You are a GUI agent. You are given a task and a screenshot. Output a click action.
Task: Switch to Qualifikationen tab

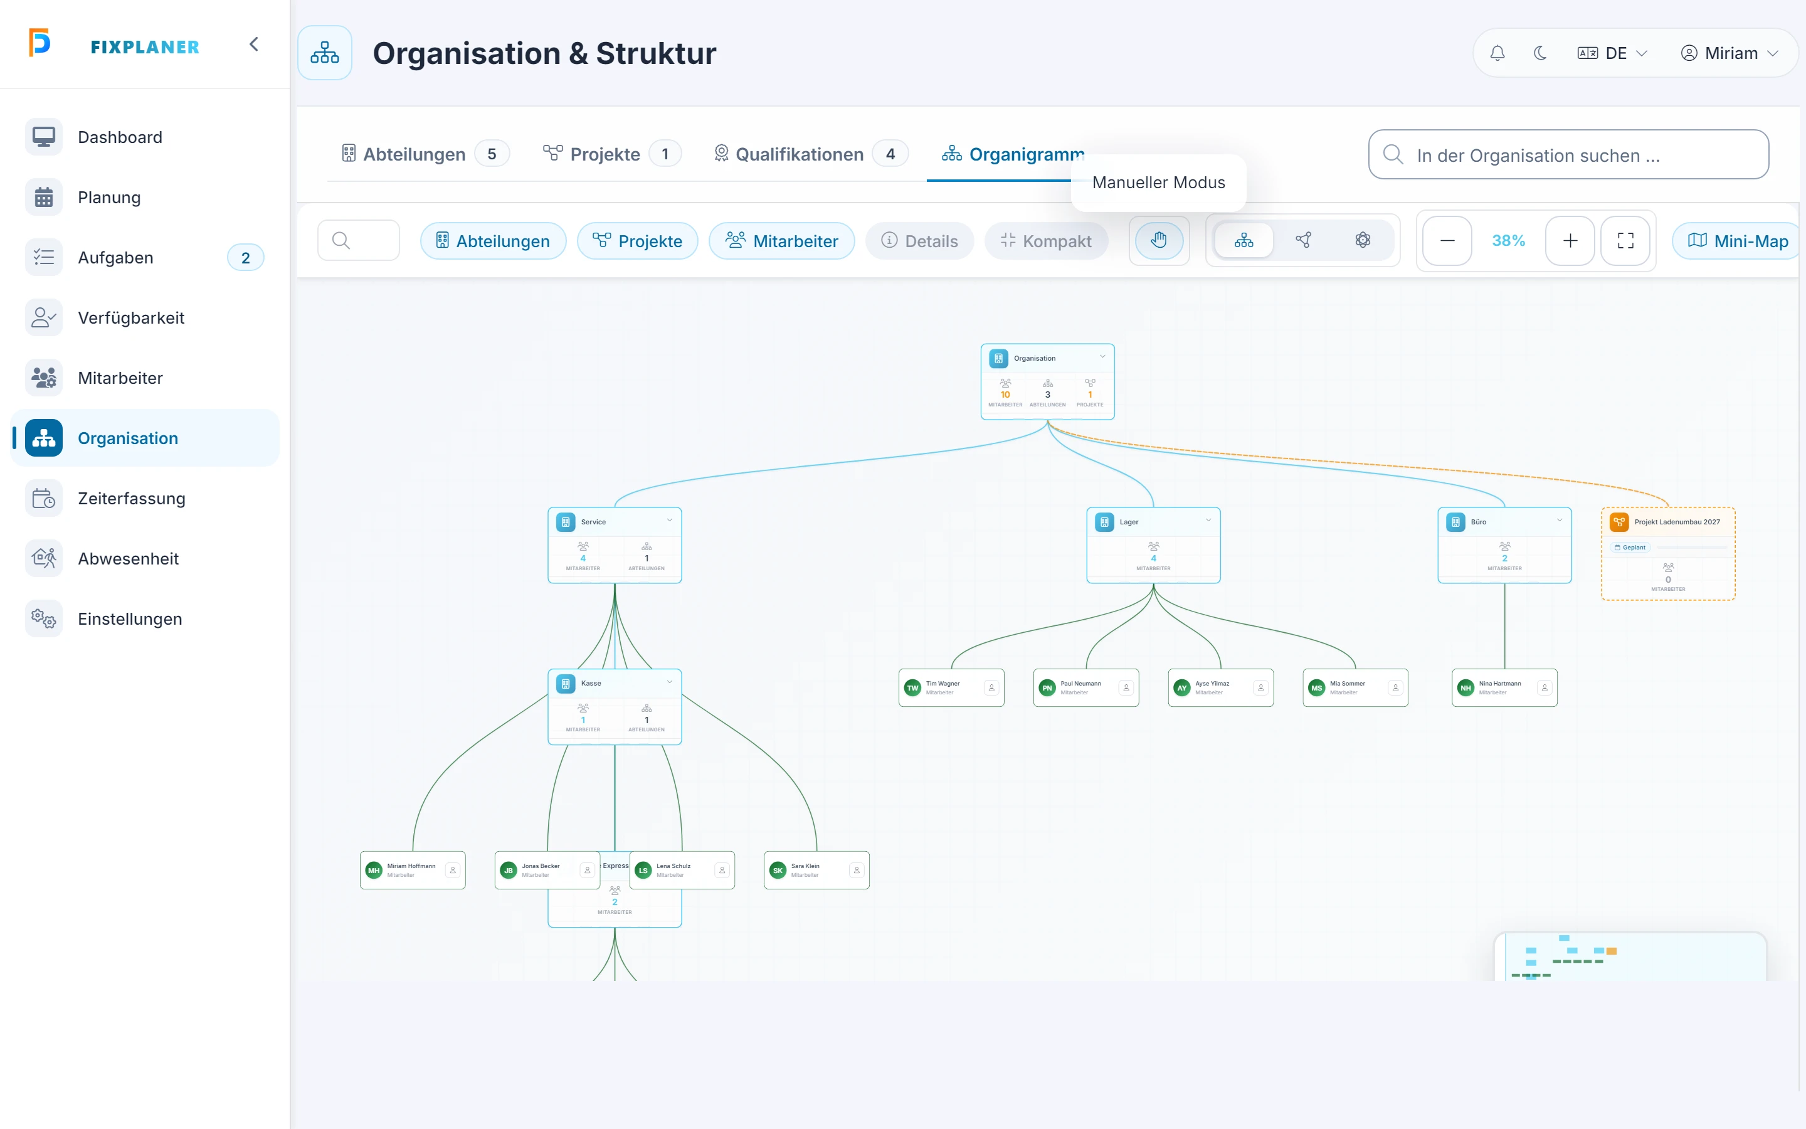[810, 154]
